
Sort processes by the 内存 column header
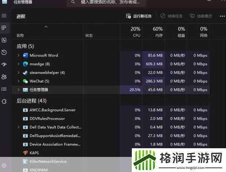pyautogui.click(x=157, y=32)
